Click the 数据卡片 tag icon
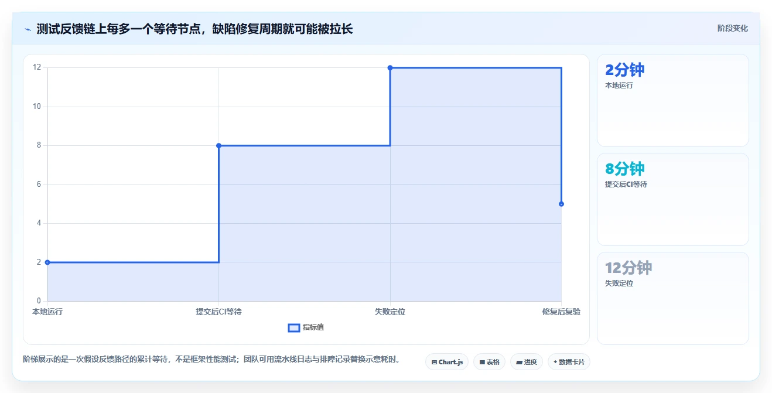This screenshot has height=393, width=772. [555, 362]
